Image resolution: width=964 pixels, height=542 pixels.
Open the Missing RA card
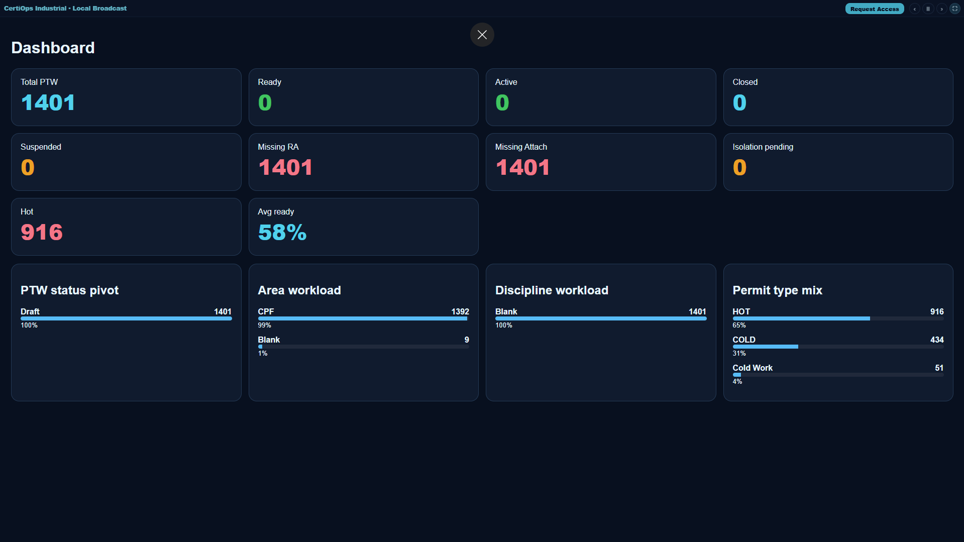pos(363,162)
